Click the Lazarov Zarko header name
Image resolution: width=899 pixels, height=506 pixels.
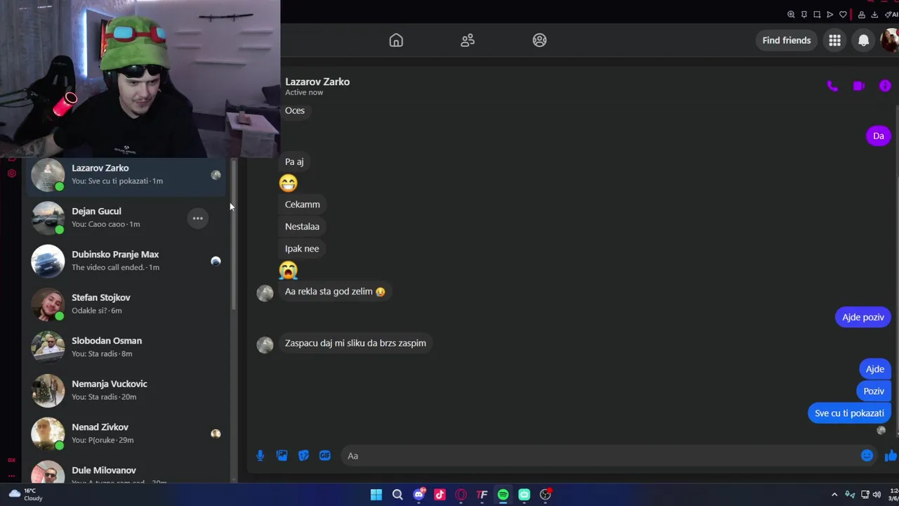click(317, 82)
